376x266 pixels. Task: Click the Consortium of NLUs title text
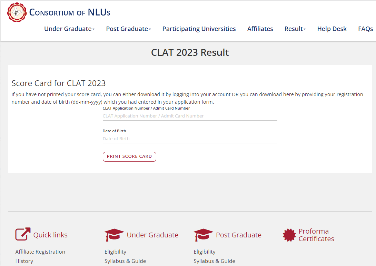pyautogui.click(x=70, y=12)
